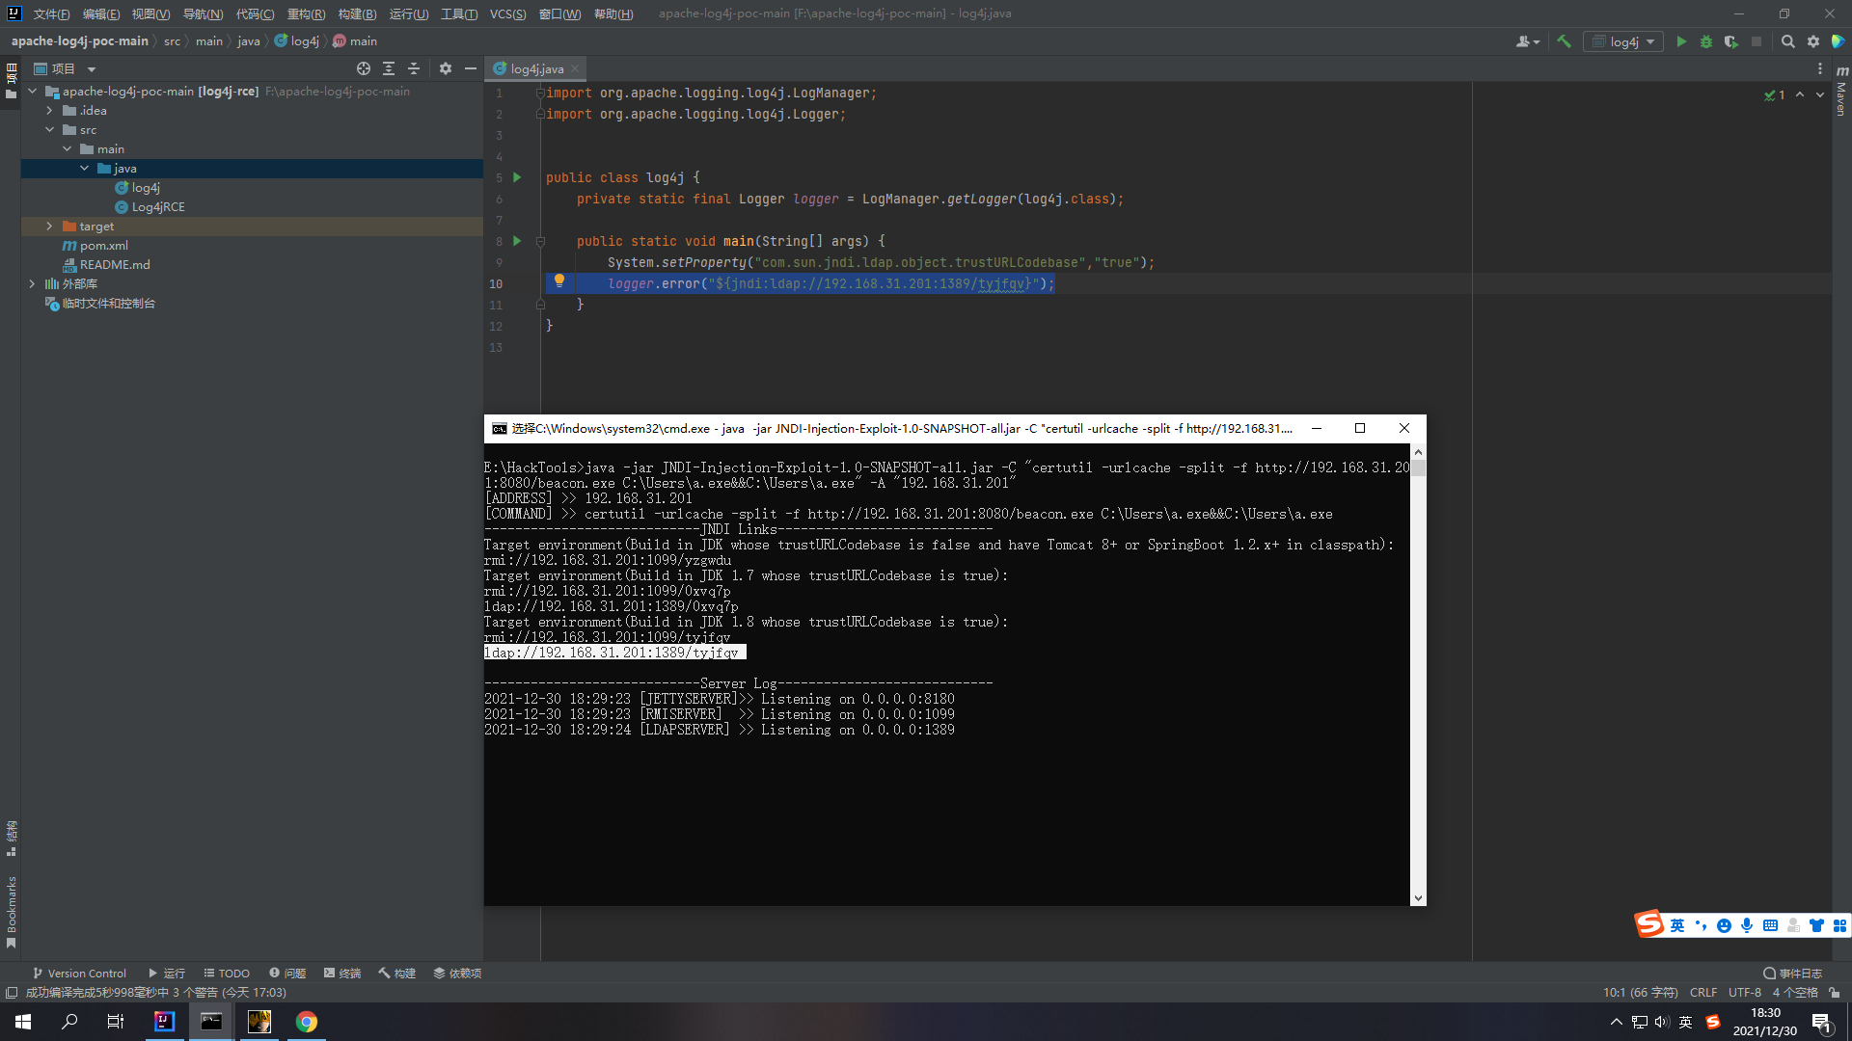Toggle Bookmarks tool window on left stripe

11,911
